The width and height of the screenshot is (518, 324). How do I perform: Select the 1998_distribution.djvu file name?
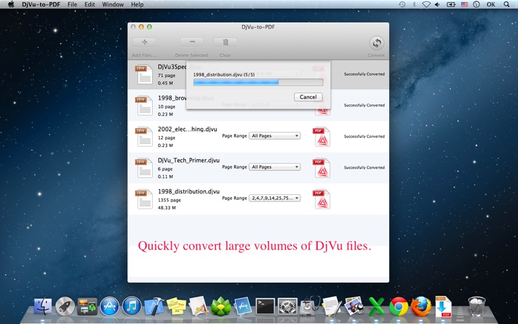188,191
